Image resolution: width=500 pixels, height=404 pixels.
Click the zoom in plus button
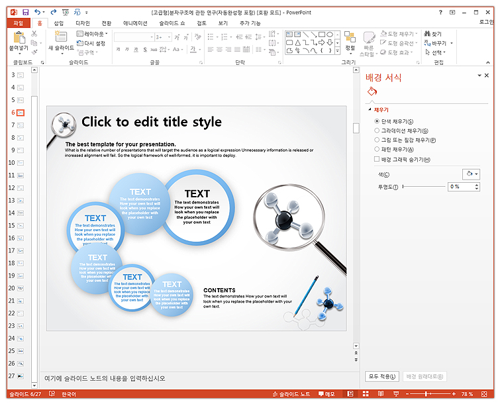454,394
